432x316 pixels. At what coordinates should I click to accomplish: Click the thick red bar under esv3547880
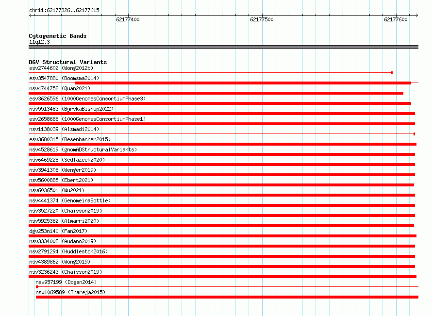point(243,83)
